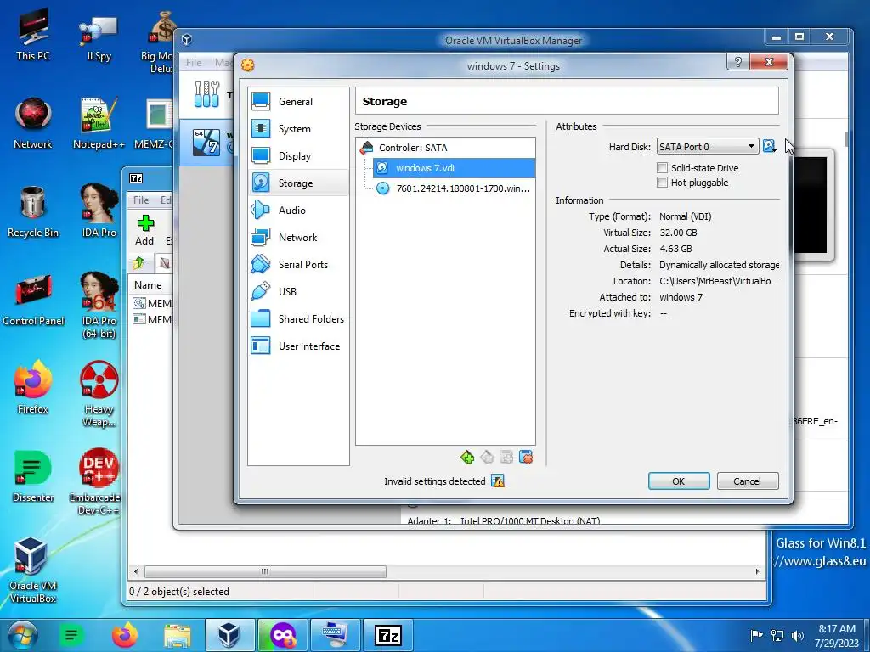The image size is (870, 652).
Task: Select the 7601.24214 optical disc entry
Action: coord(454,188)
